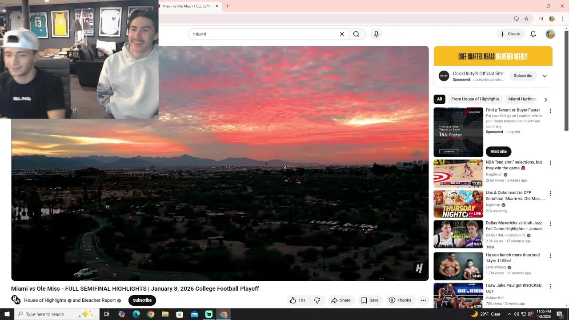Open options for NBA bad shot video
Screen dimensions: 569x320
(x=550, y=163)
